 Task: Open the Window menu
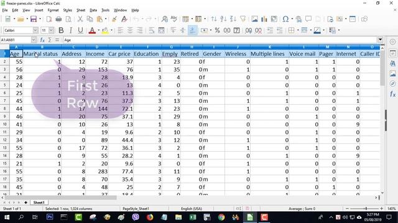click(x=120, y=10)
